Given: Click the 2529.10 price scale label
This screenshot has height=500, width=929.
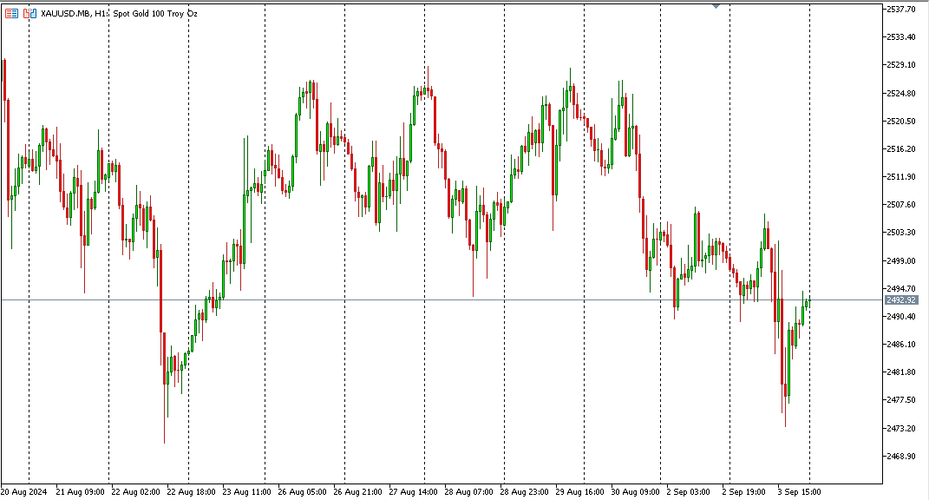Looking at the screenshot, I should [900, 64].
